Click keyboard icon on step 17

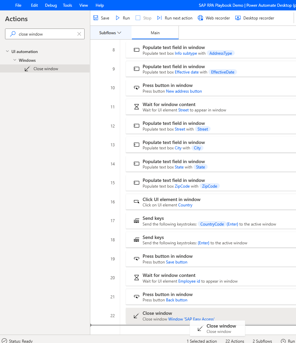[x=137, y=221]
